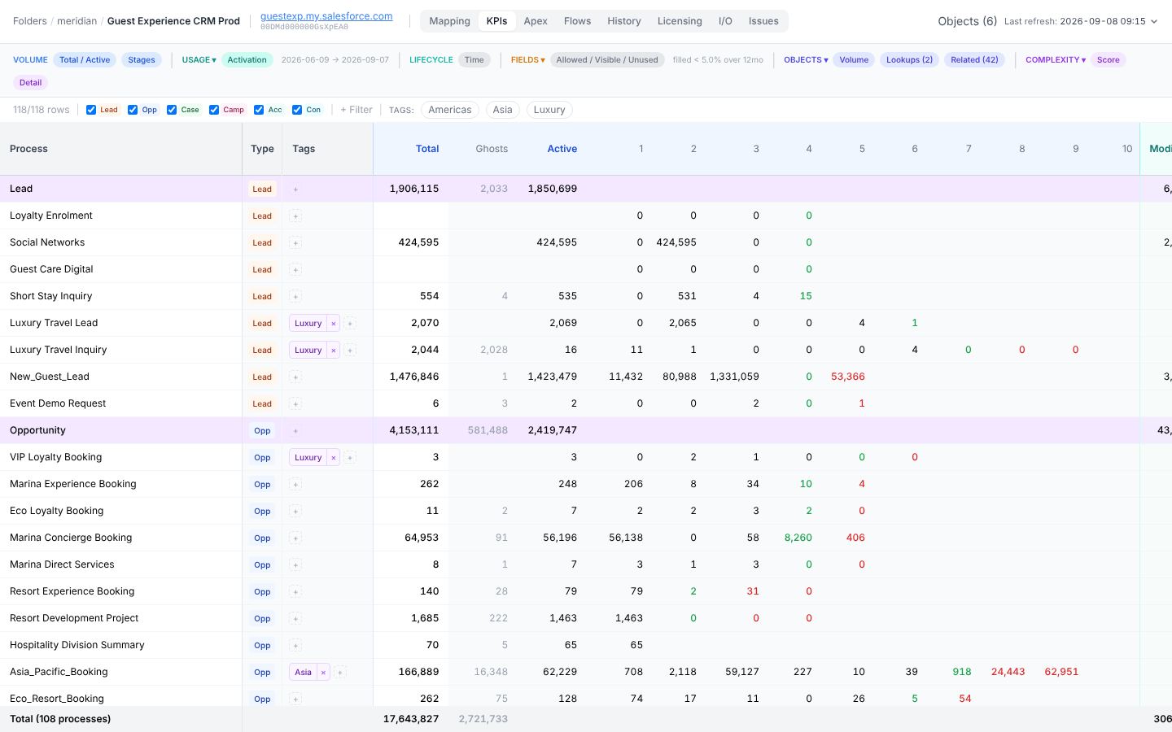Disable the Acc type filter checkbox
Image resolution: width=1172 pixels, height=732 pixels.
259,110
